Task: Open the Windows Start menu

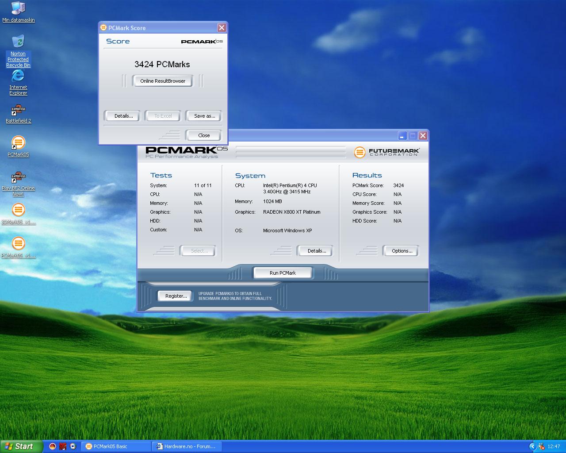Action: click(21, 446)
